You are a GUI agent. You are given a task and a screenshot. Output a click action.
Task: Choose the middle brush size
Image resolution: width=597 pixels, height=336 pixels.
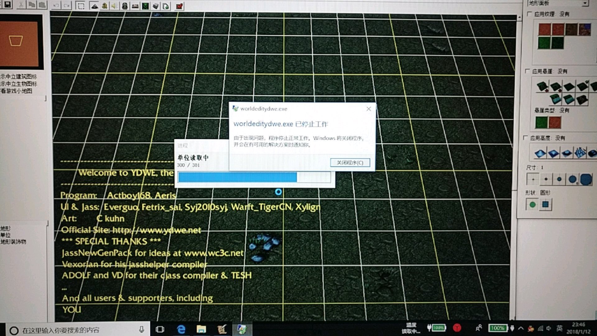[559, 180]
